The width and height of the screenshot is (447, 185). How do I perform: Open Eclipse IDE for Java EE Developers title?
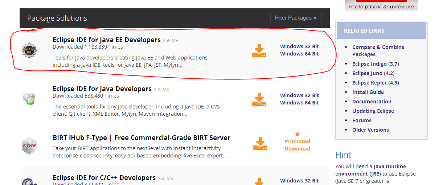[107, 40]
